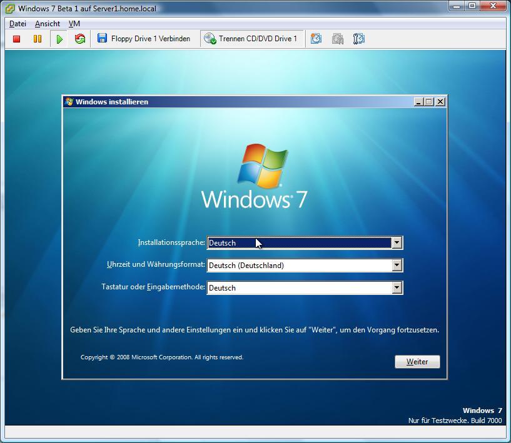Click the greyed revert snapshot icon
Viewport: 511px width, 443px height.
click(x=338, y=39)
